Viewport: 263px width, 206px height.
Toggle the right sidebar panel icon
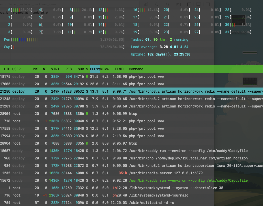[x=208, y=4]
